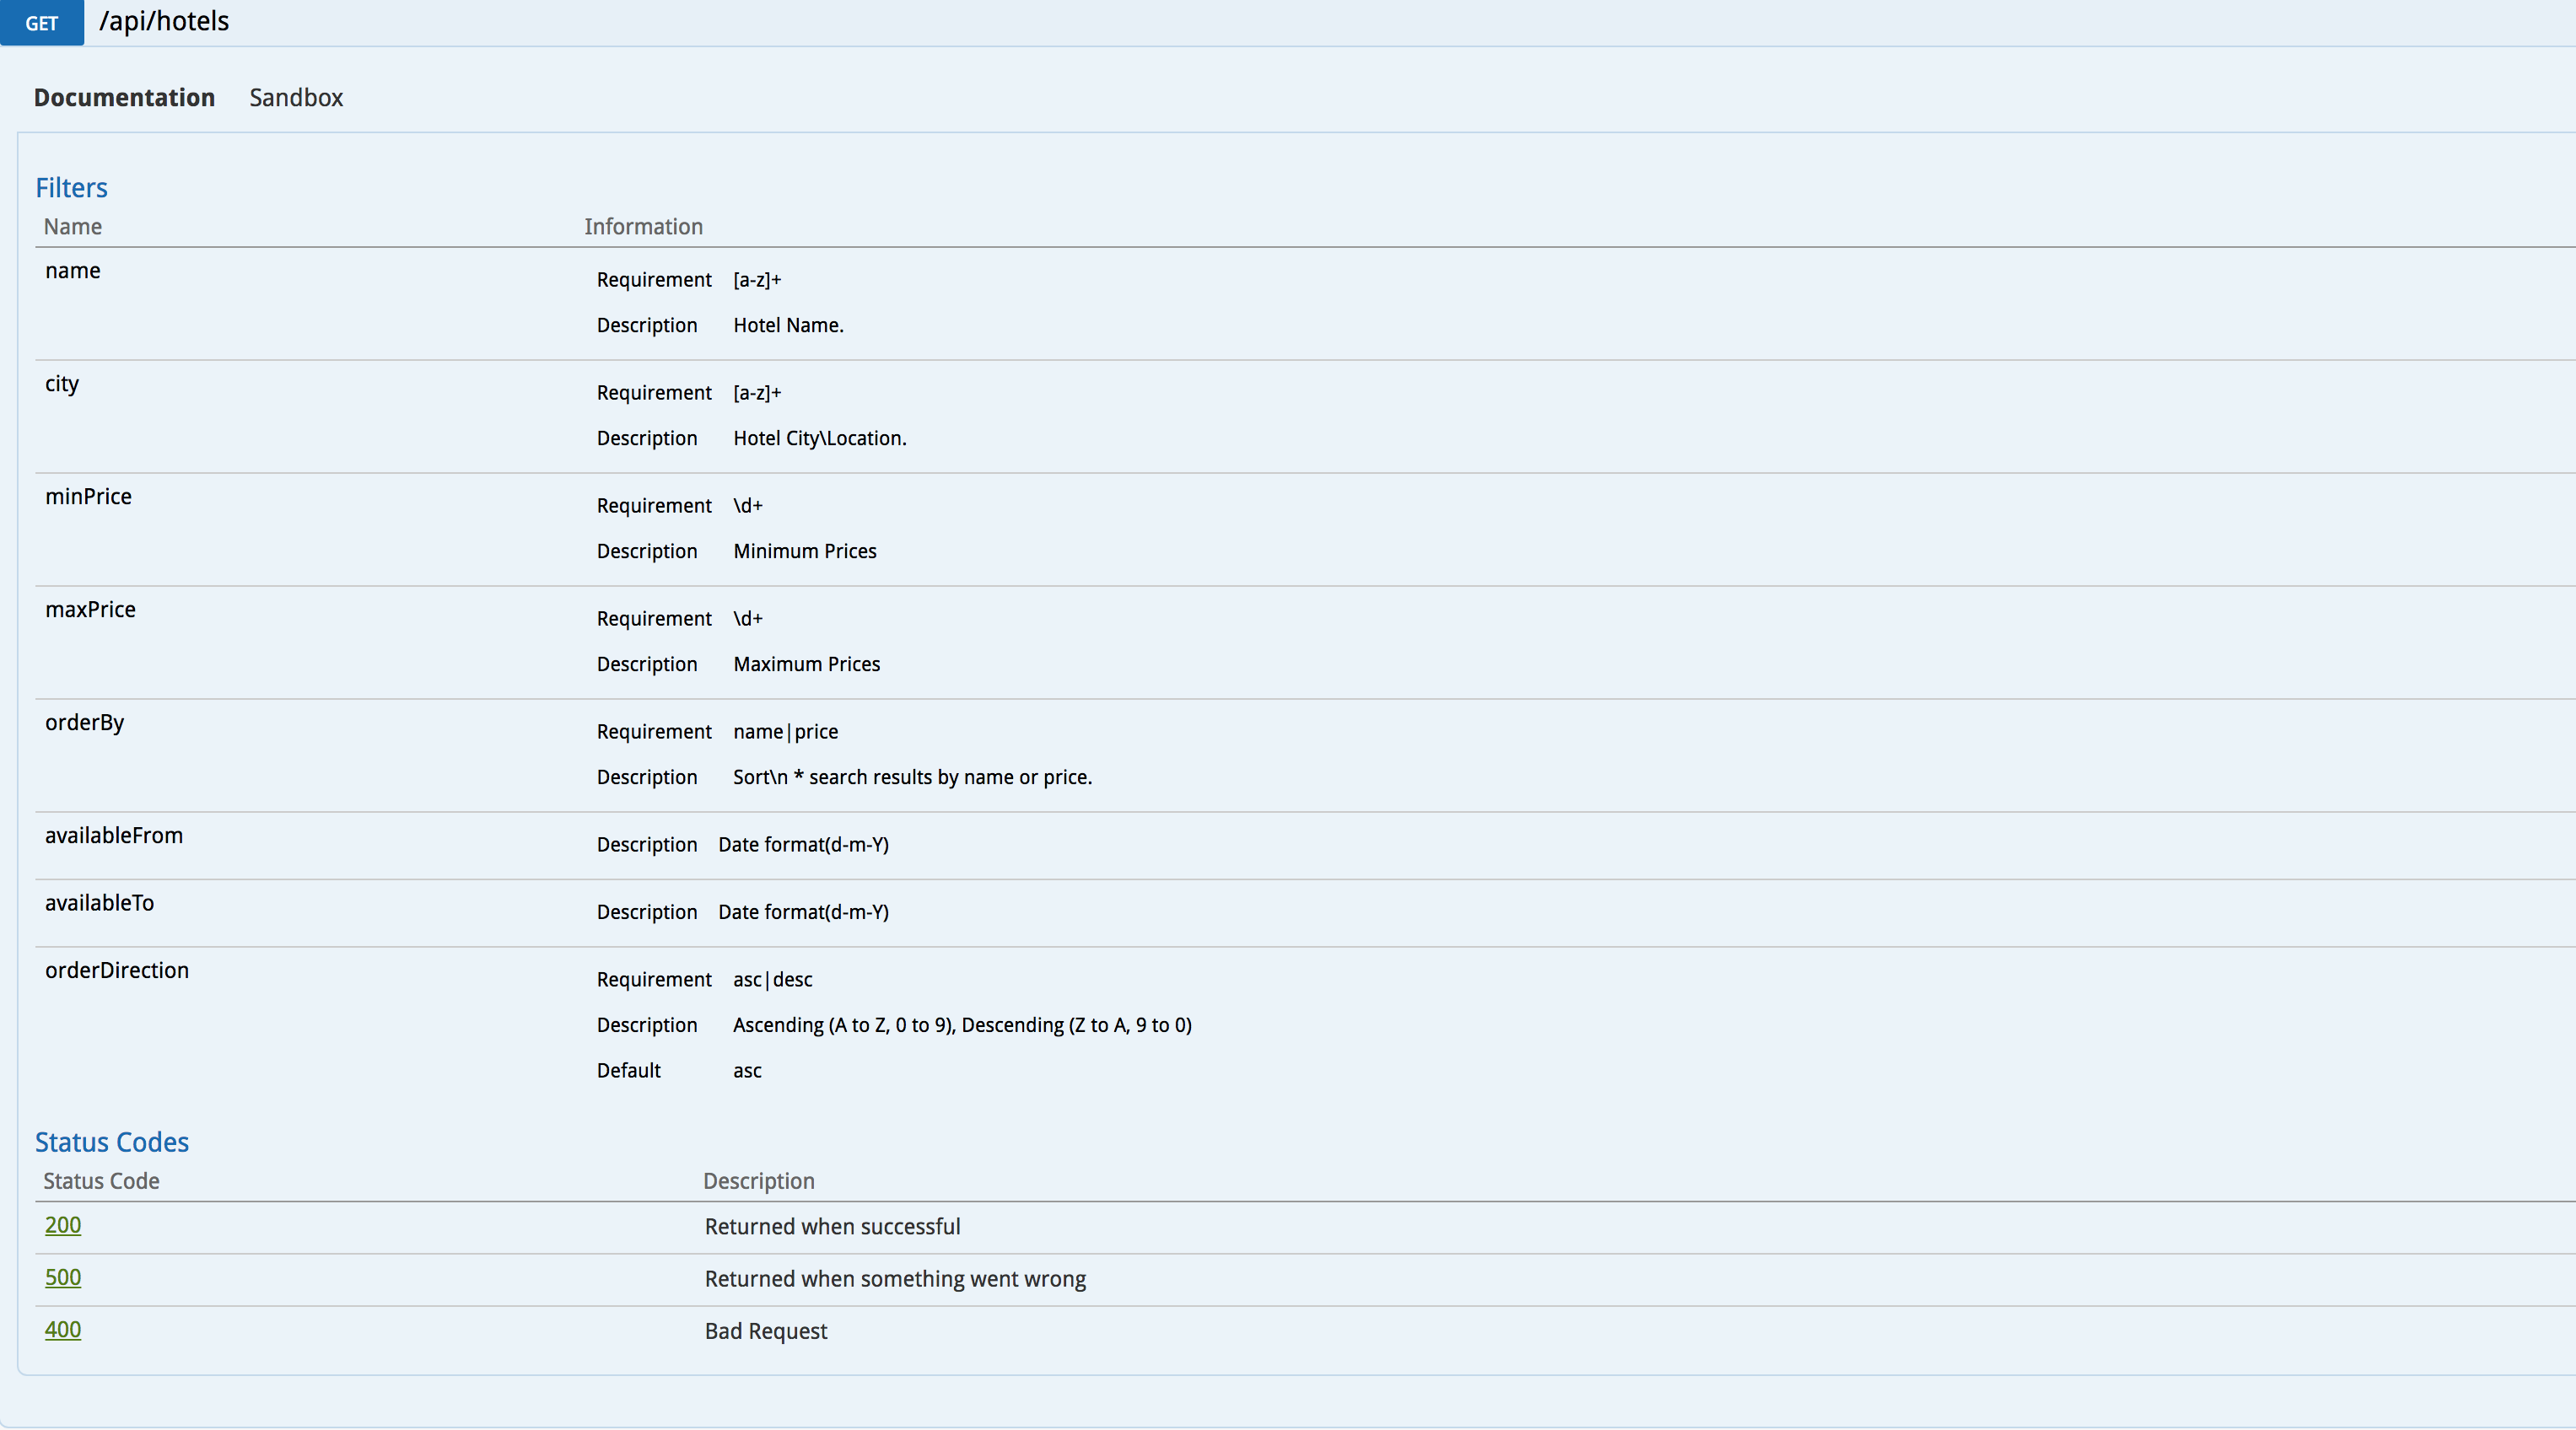Select the 'availableFrom' filter name
Screen dimensions: 2576x1430
pos(114,836)
